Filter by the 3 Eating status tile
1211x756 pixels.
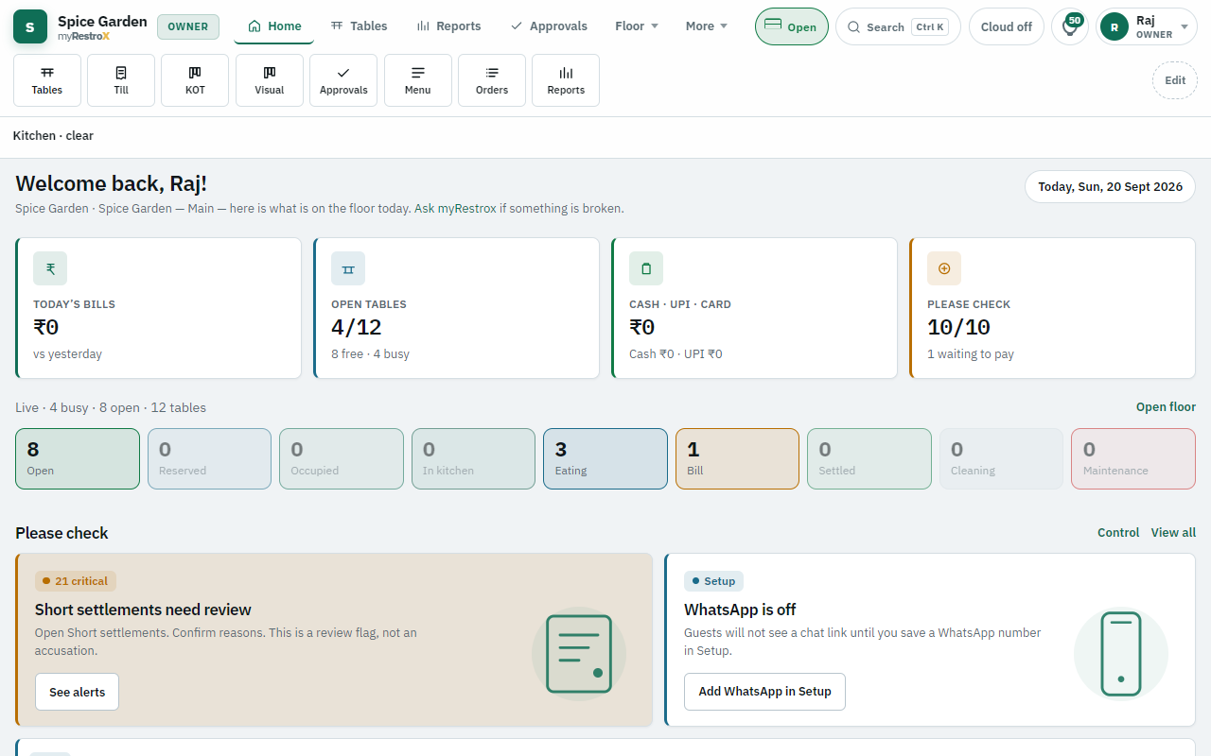click(x=605, y=459)
